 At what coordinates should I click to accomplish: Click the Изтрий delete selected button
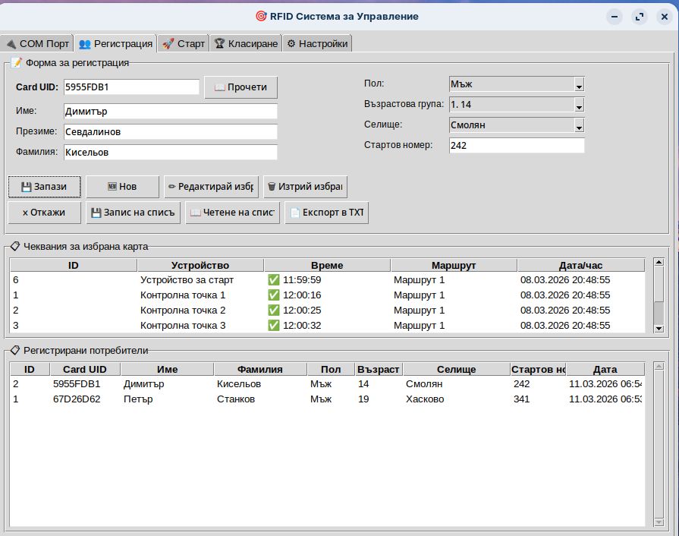[x=305, y=187]
